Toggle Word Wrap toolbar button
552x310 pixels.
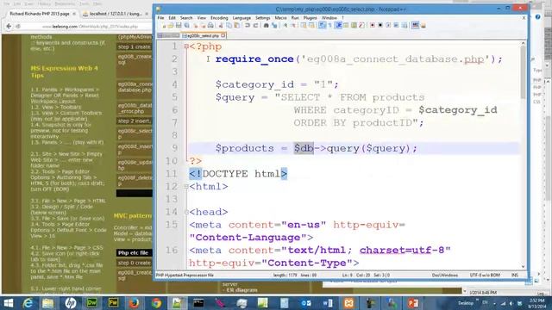click(322, 25)
